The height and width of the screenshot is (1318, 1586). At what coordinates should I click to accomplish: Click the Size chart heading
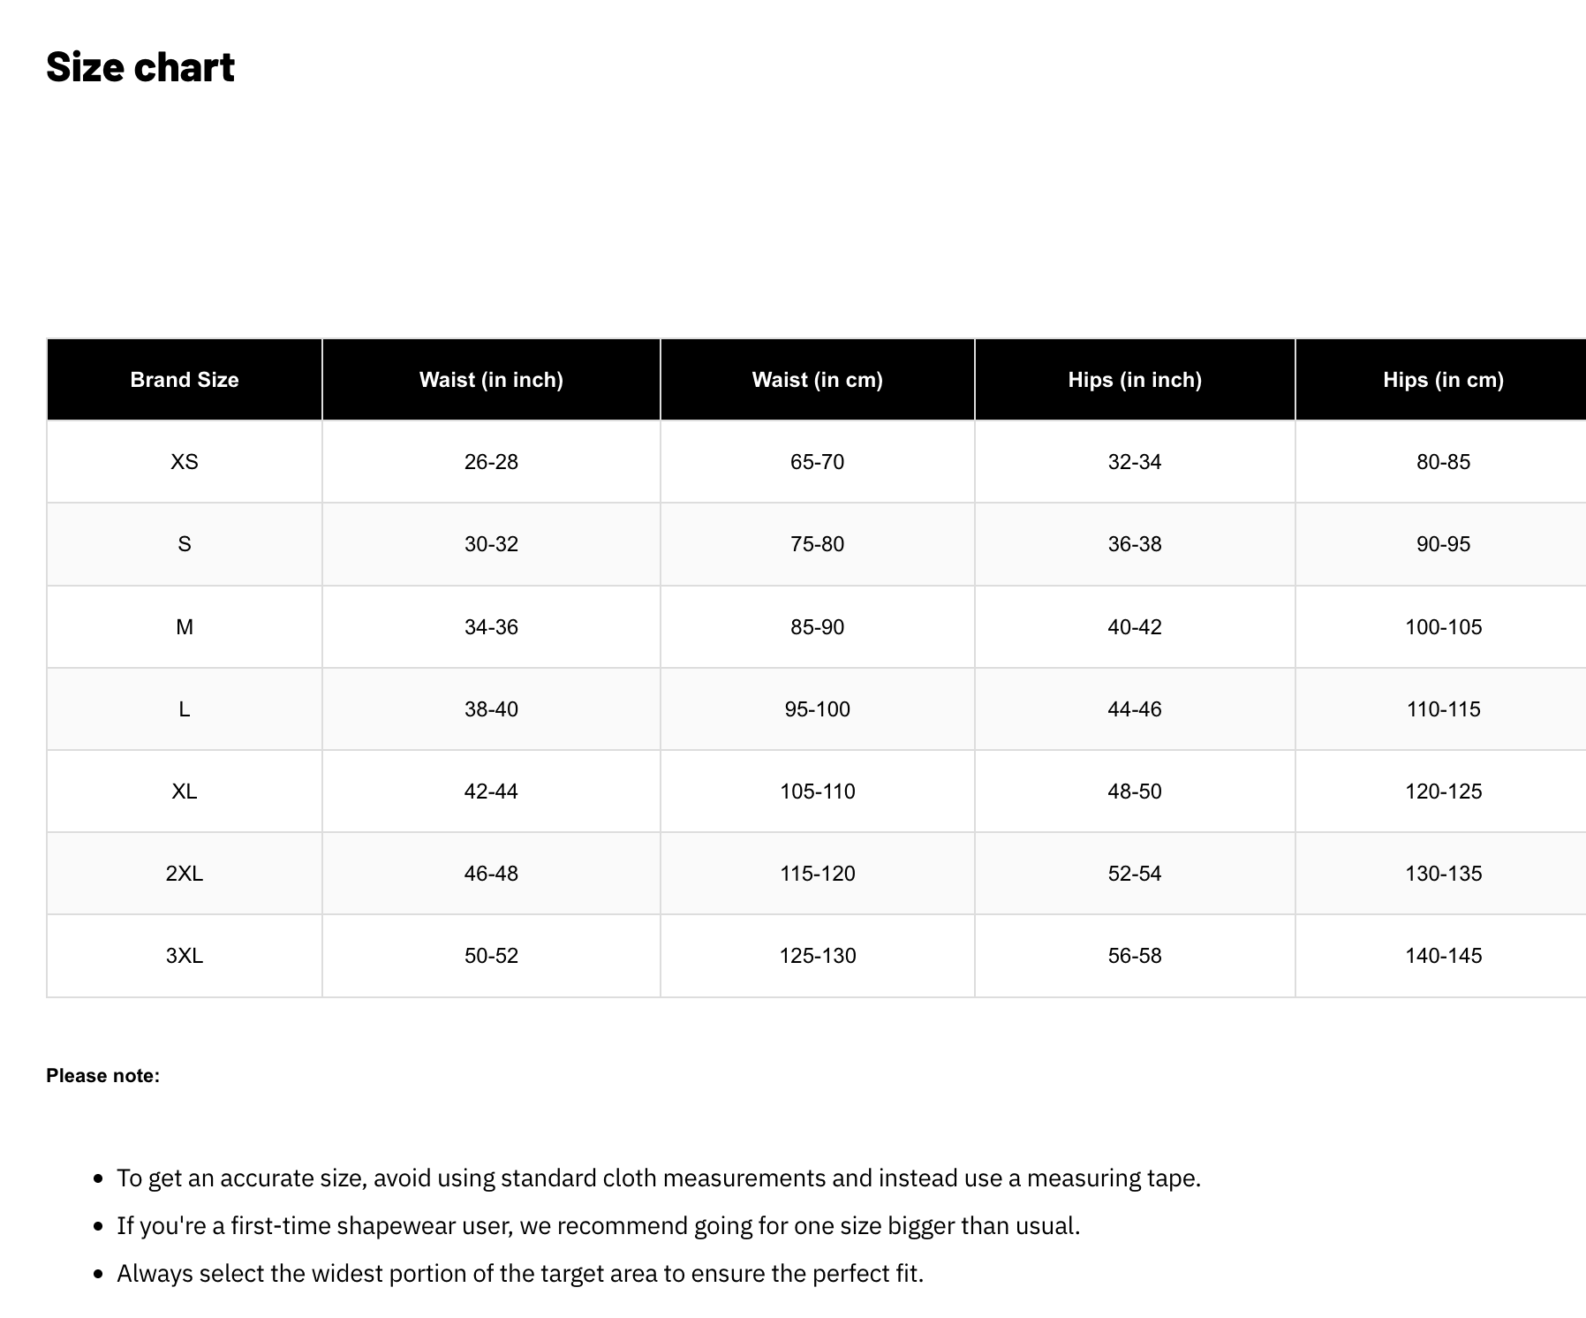click(x=140, y=67)
